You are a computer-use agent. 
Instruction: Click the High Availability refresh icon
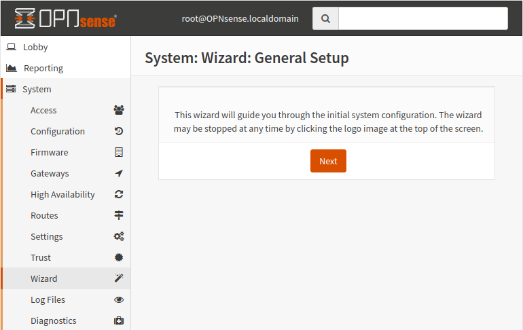tap(119, 194)
